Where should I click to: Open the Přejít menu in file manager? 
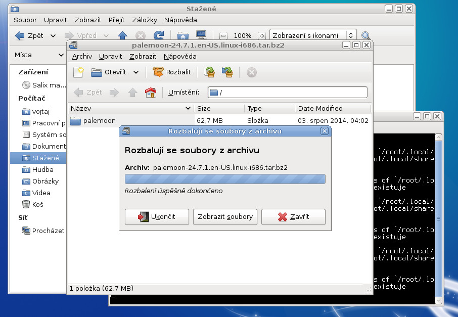coord(116,20)
